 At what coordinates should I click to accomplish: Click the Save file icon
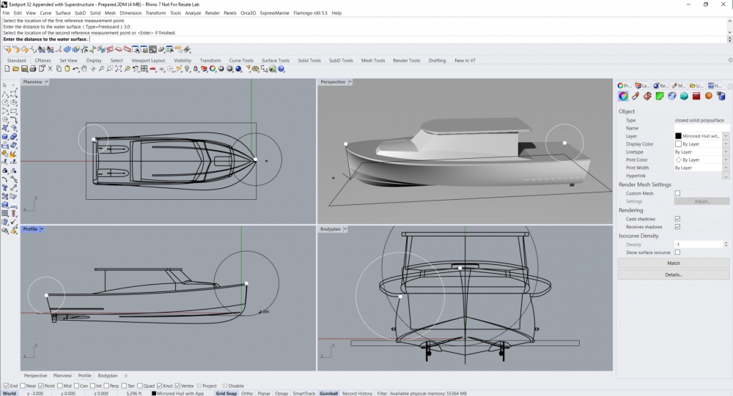pyautogui.click(x=24, y=69)
